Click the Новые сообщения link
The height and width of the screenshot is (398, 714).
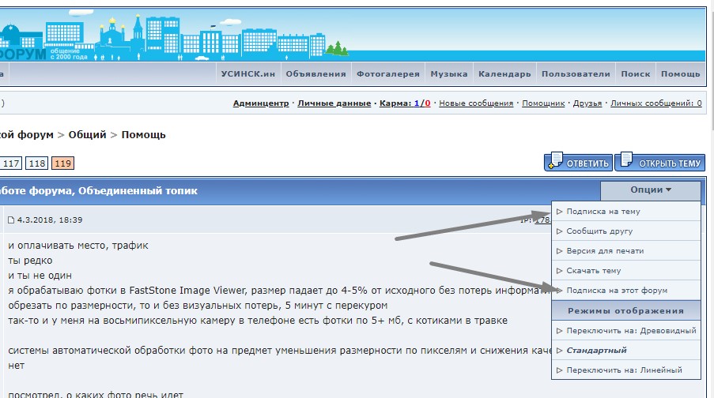[476, 103]
